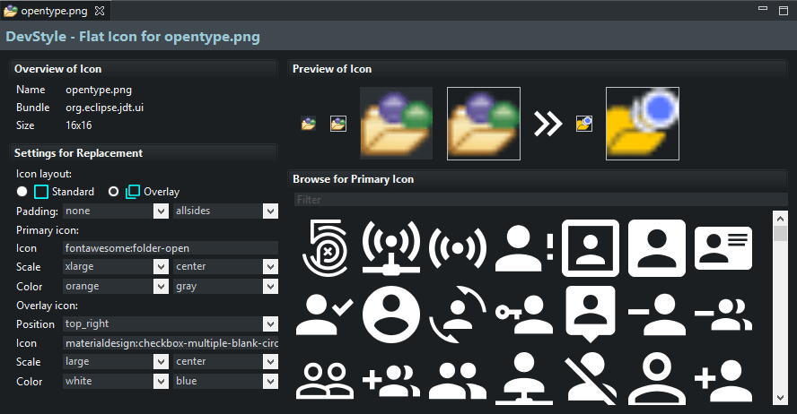Maximize the editor view panel
The image size is (797, 414).
coord(784,11)
